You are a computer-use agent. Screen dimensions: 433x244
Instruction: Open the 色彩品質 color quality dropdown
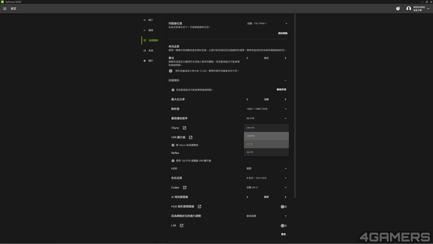pos(266,178)
